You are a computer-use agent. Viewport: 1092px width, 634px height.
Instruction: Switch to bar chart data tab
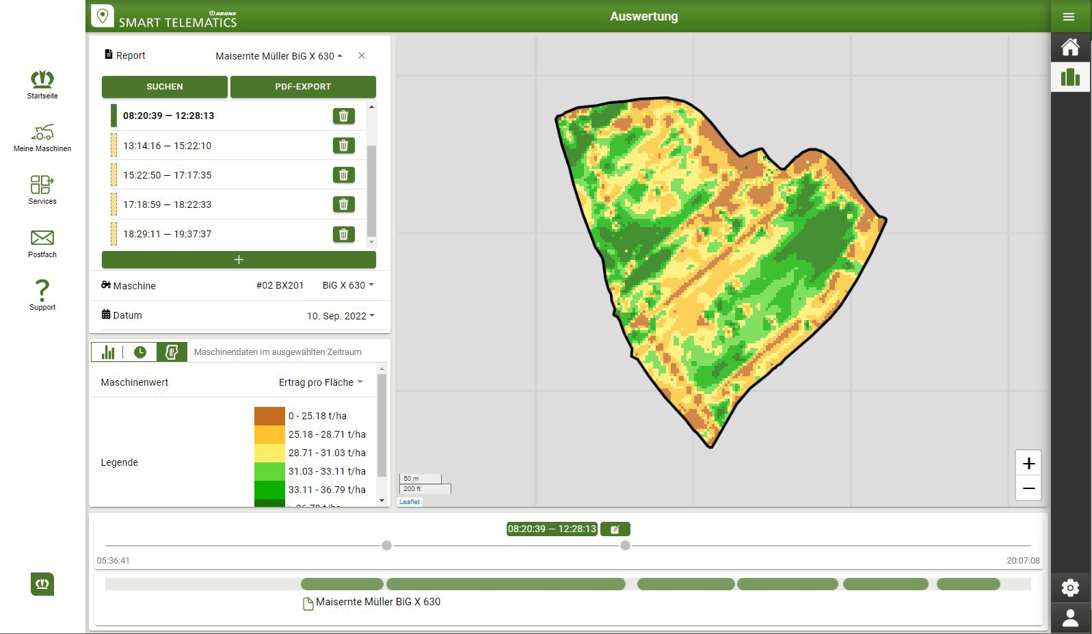(x=108, y=352)
